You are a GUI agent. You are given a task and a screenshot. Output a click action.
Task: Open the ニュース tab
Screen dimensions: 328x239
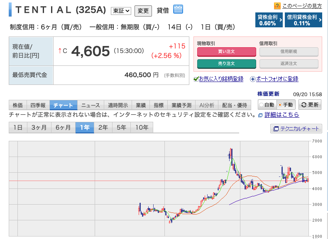90,105
